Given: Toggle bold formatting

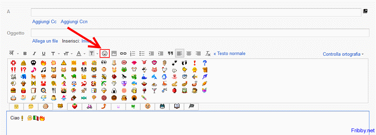Looking at the screenshot, I should pyautogui.click(x=25, y=54).
